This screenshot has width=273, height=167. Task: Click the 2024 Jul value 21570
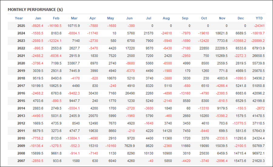tap(149, 33)
